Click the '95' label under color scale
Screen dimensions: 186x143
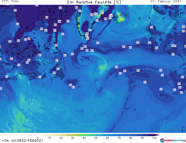[142, 138]
